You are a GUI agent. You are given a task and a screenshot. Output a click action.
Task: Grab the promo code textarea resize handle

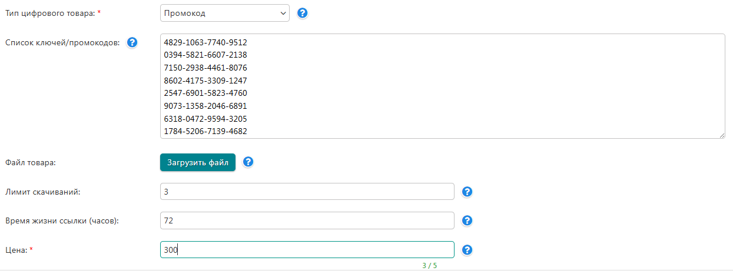pos(721,135)
